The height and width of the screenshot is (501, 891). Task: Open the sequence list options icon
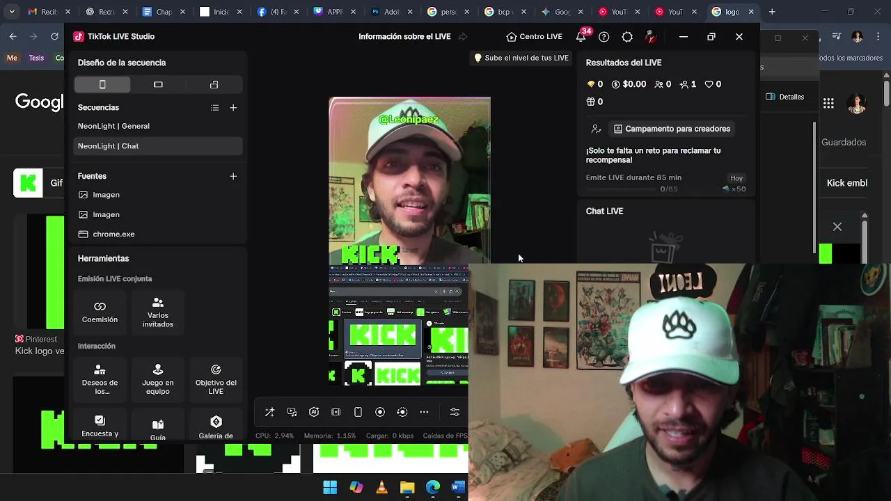click(214, 108)
